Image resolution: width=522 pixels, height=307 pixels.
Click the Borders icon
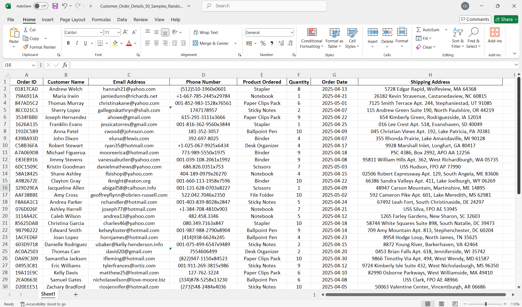coord(100,43)
